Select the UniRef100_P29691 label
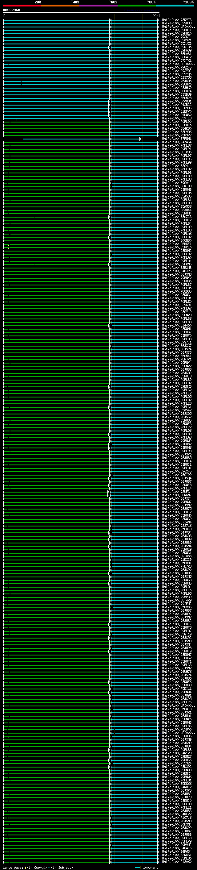Image resolution: width=197 pixels, height=870 pixels. [x=176, y=305]
